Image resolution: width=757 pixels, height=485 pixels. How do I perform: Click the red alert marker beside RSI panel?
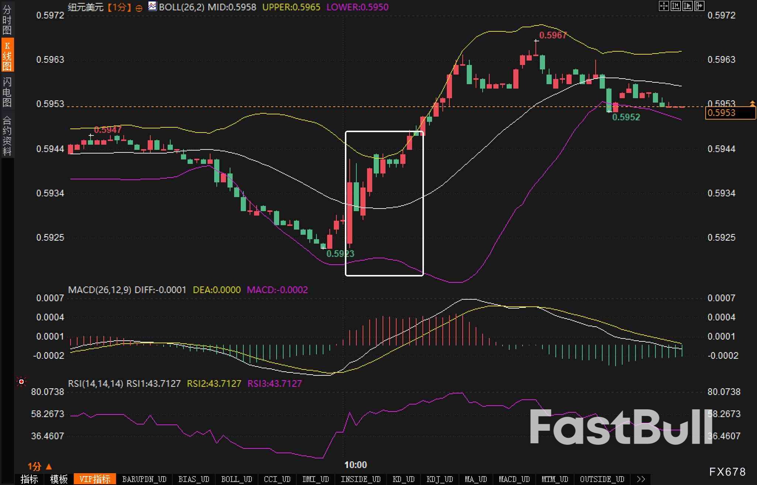point(21,382)
